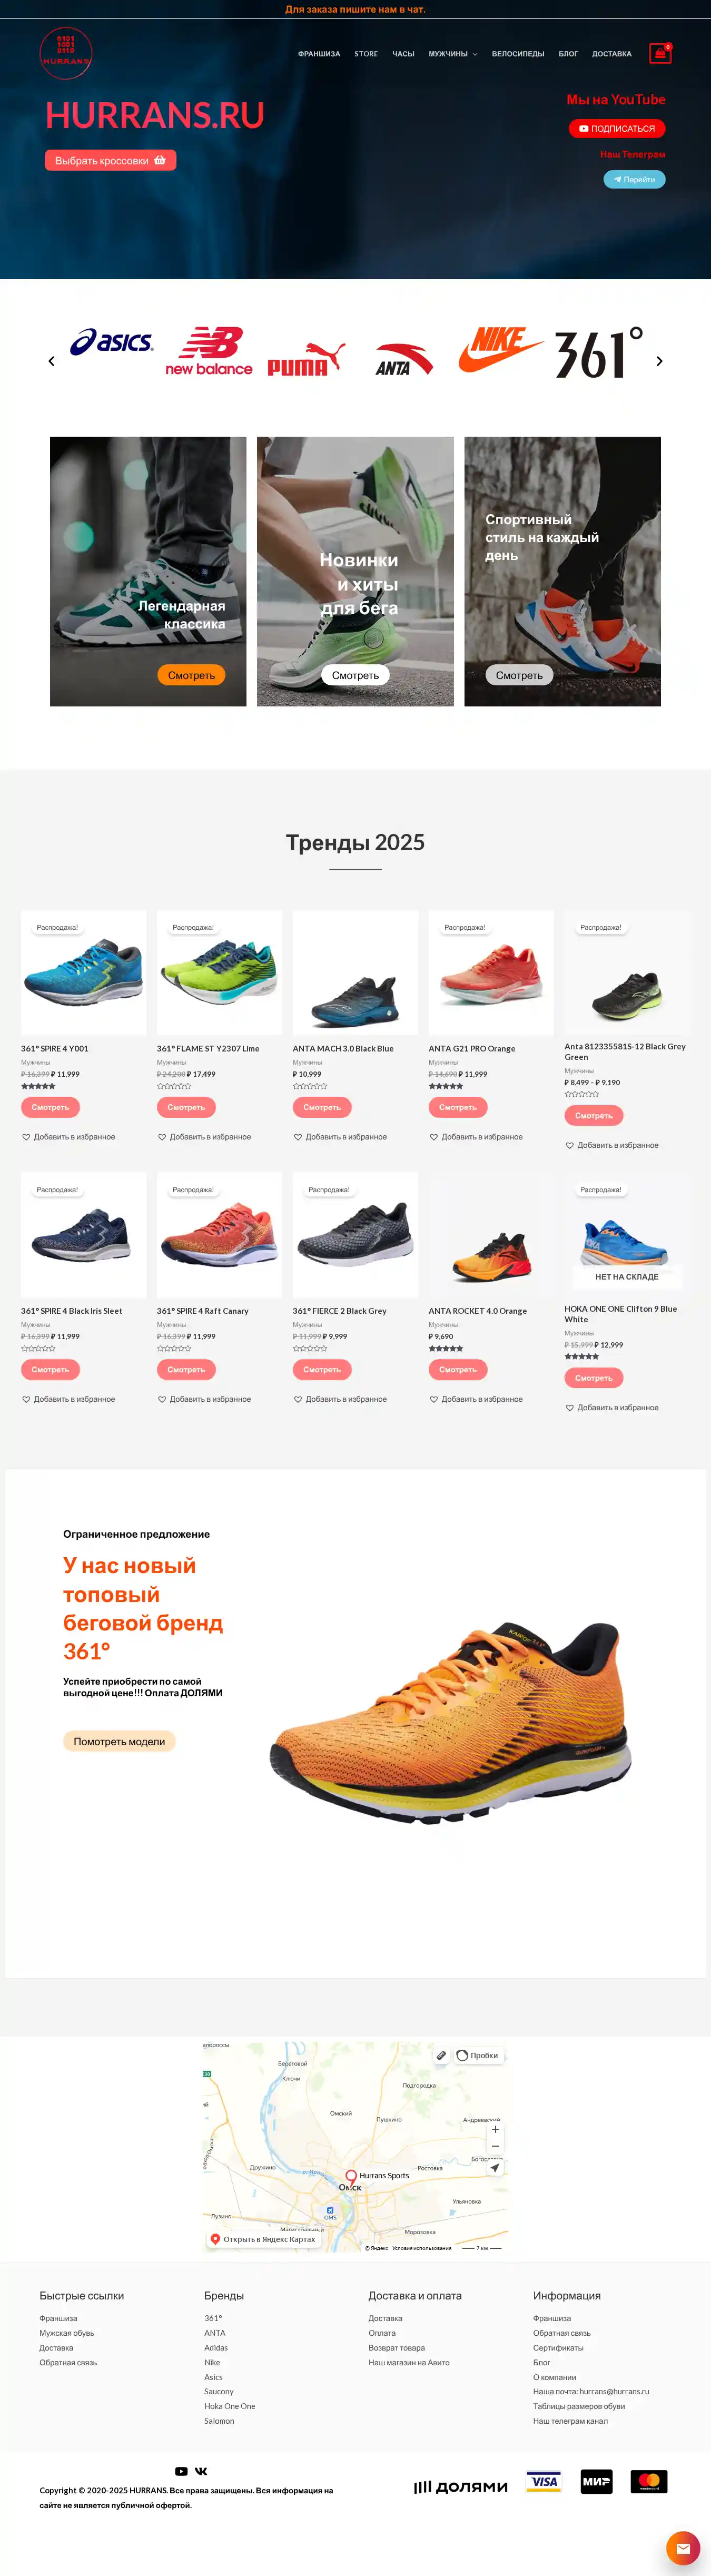Open the YouTube icon in footer
Screen dimensions: 711x2576
[x=181, y=2471]
